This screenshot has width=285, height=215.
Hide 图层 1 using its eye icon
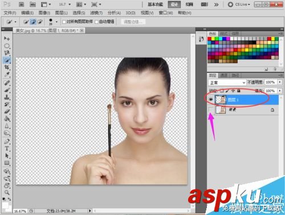pyautogui.click(x=211, y=100)
